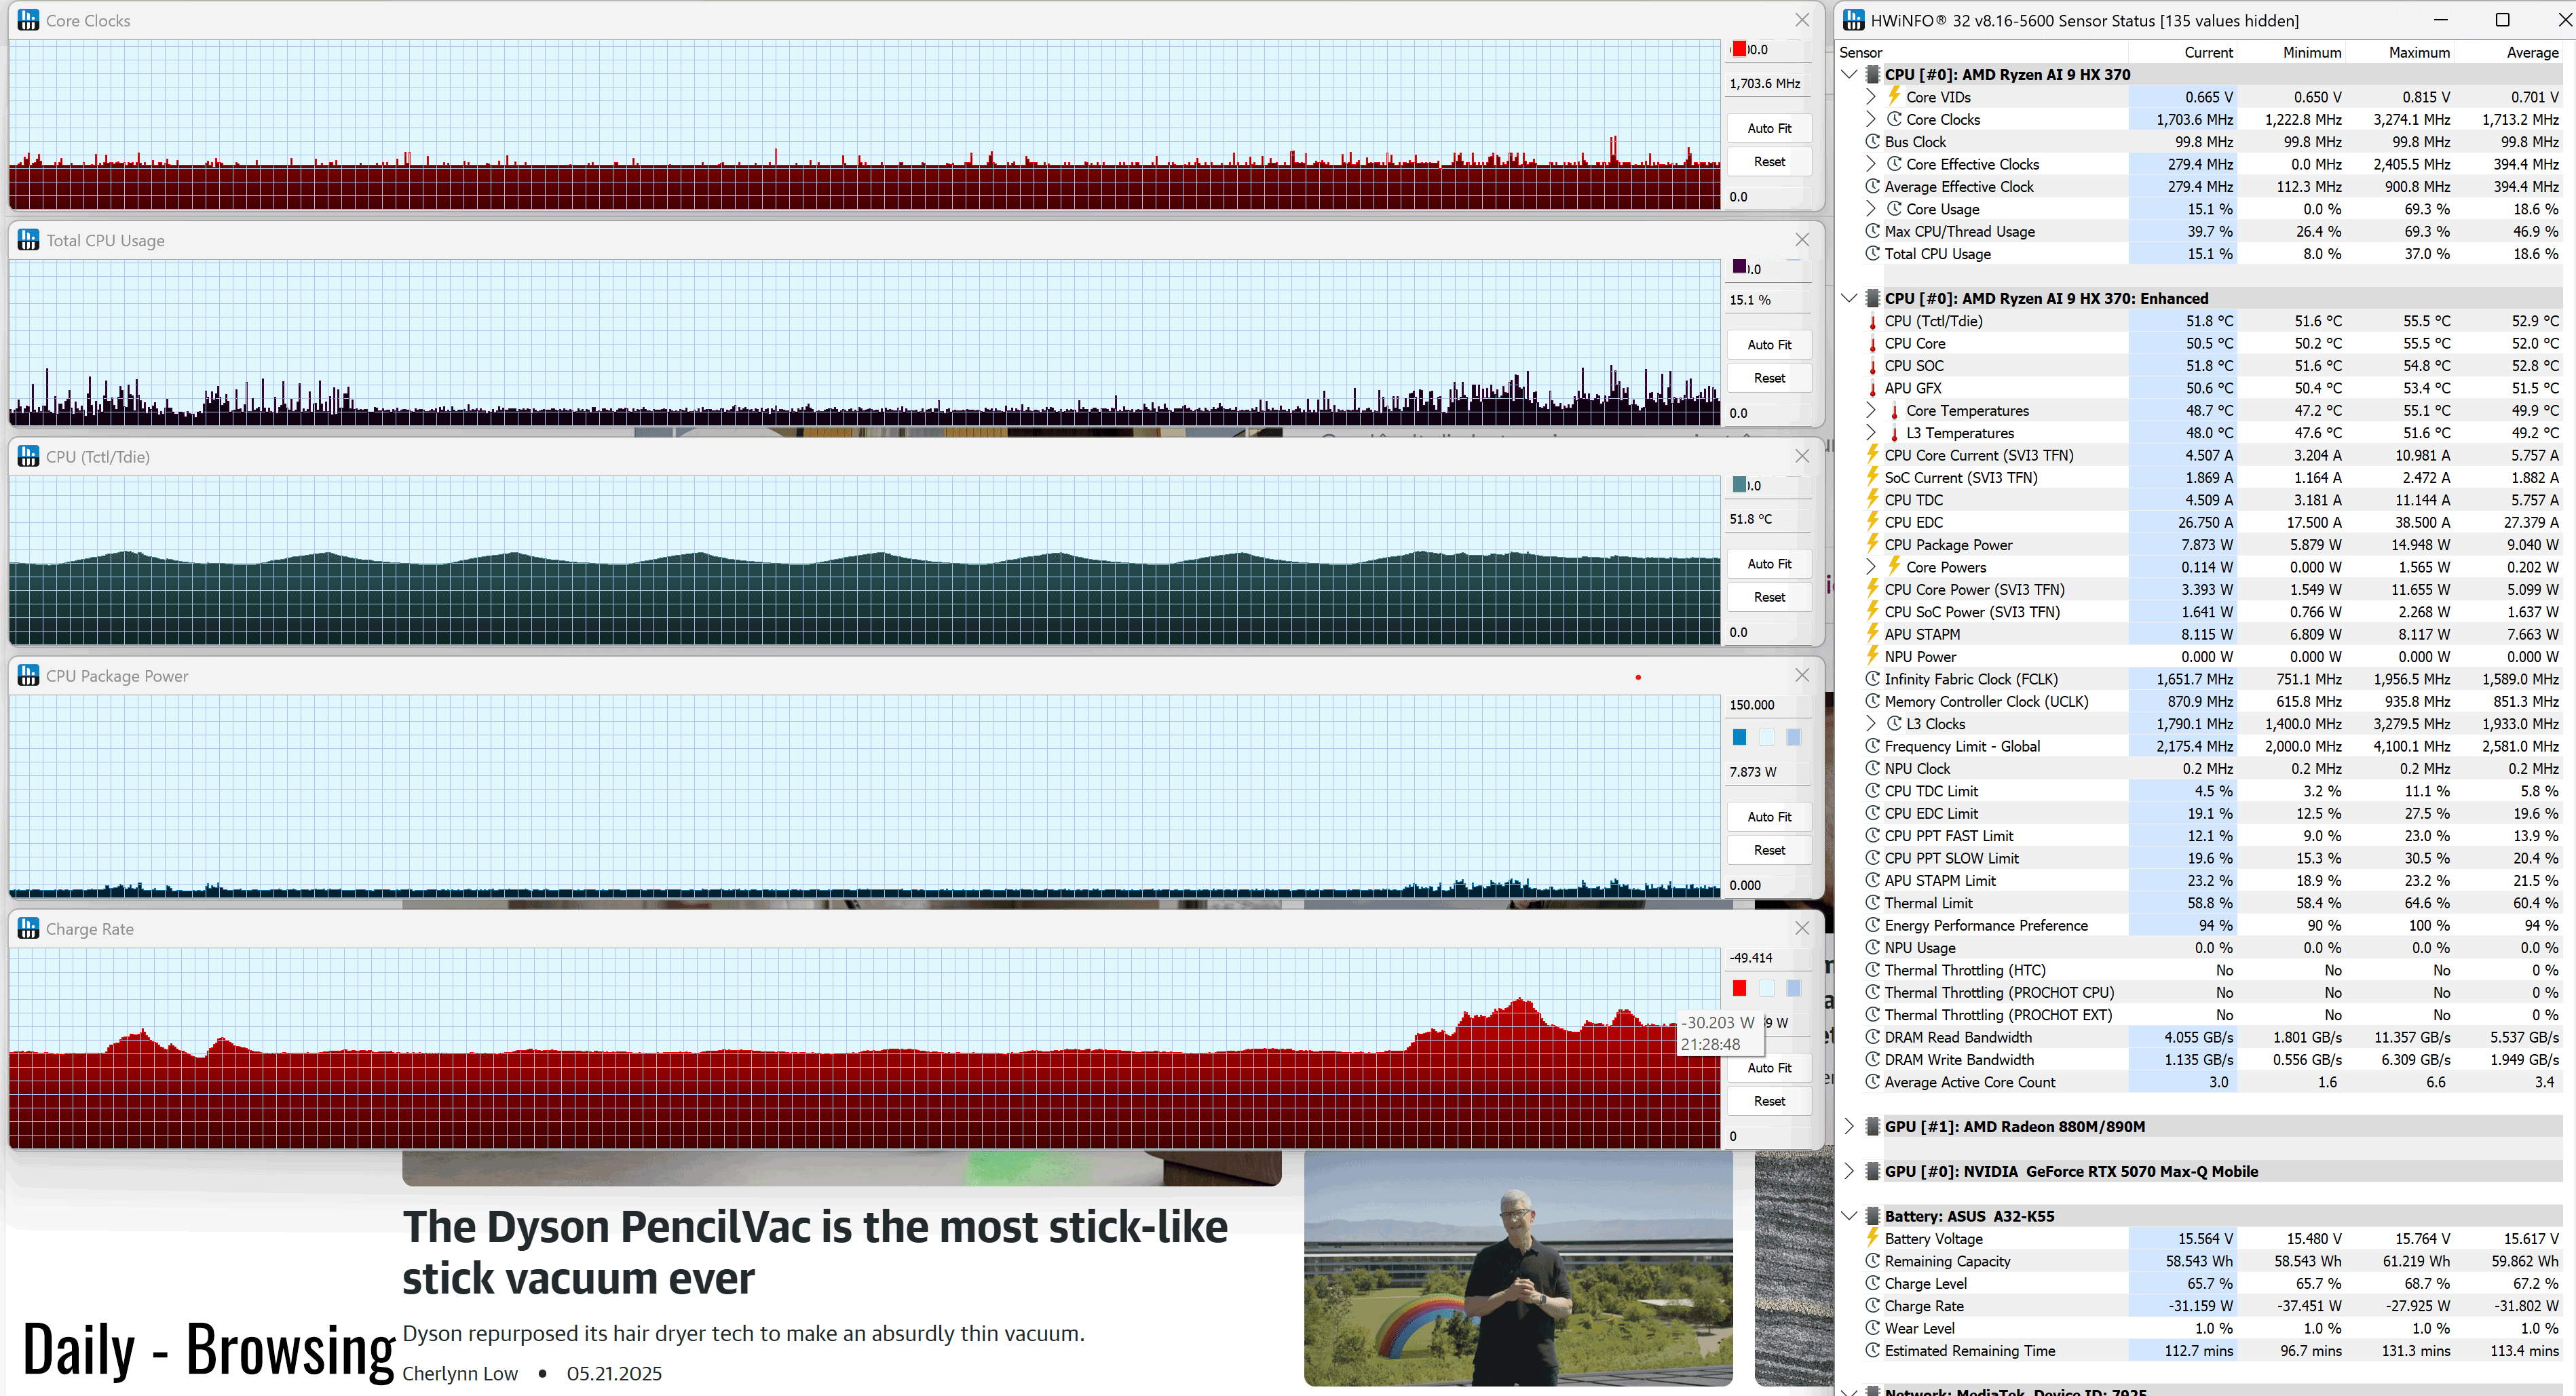2576x1396 pixels.
Task: Select the Charge Rate row in Battery group
Action: 2200,1305
